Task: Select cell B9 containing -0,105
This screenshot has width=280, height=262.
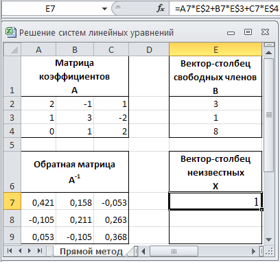Action: [x=75, y=236]
